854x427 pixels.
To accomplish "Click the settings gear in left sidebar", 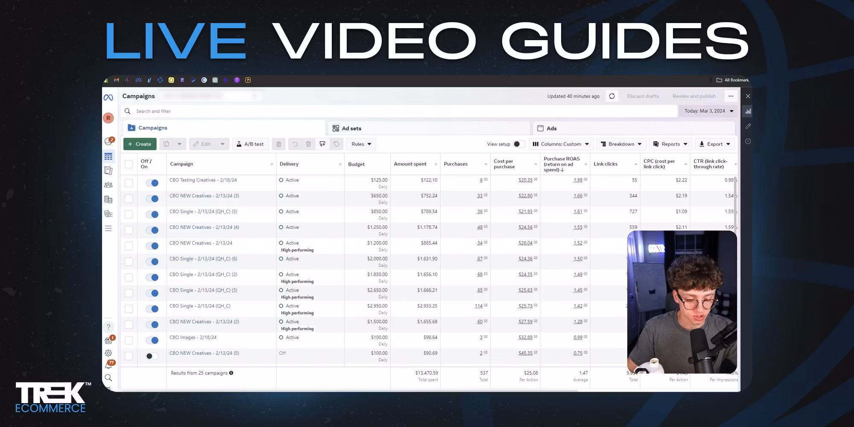I will coord(108,353).
